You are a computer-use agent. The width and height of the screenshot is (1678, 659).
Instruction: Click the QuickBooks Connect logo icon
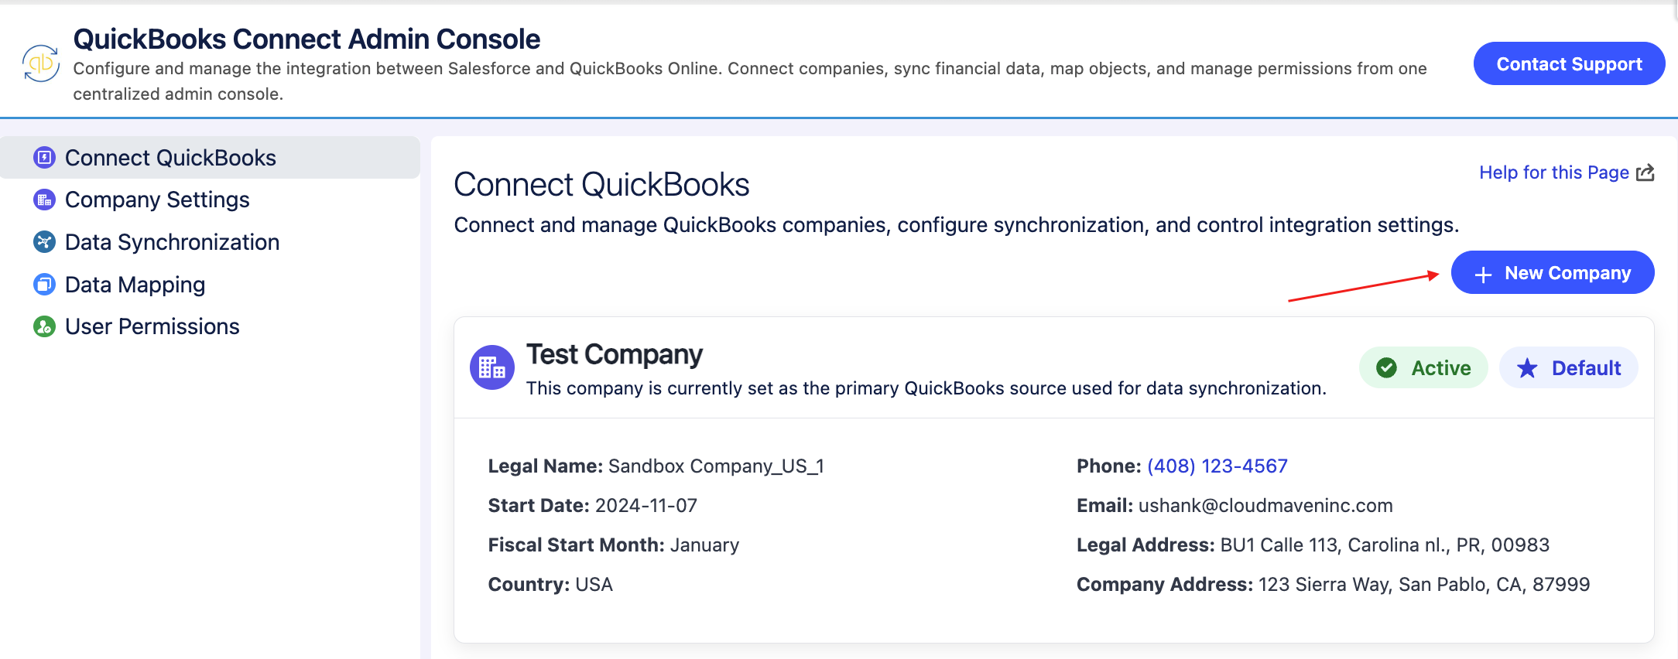coord(41,63)
